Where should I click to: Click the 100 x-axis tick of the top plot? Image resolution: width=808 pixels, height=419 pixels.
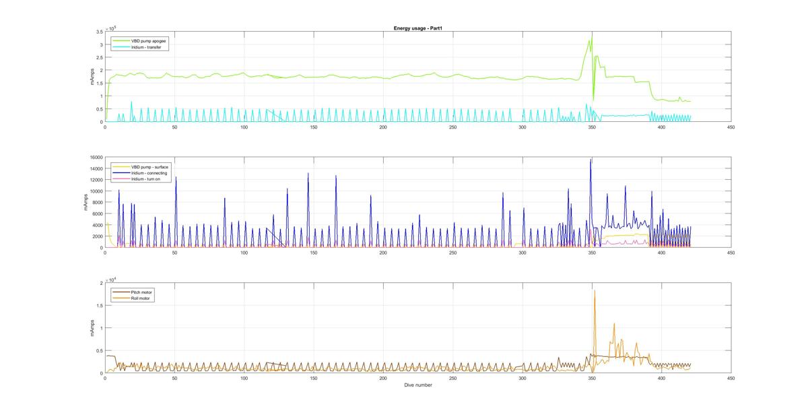244,127
